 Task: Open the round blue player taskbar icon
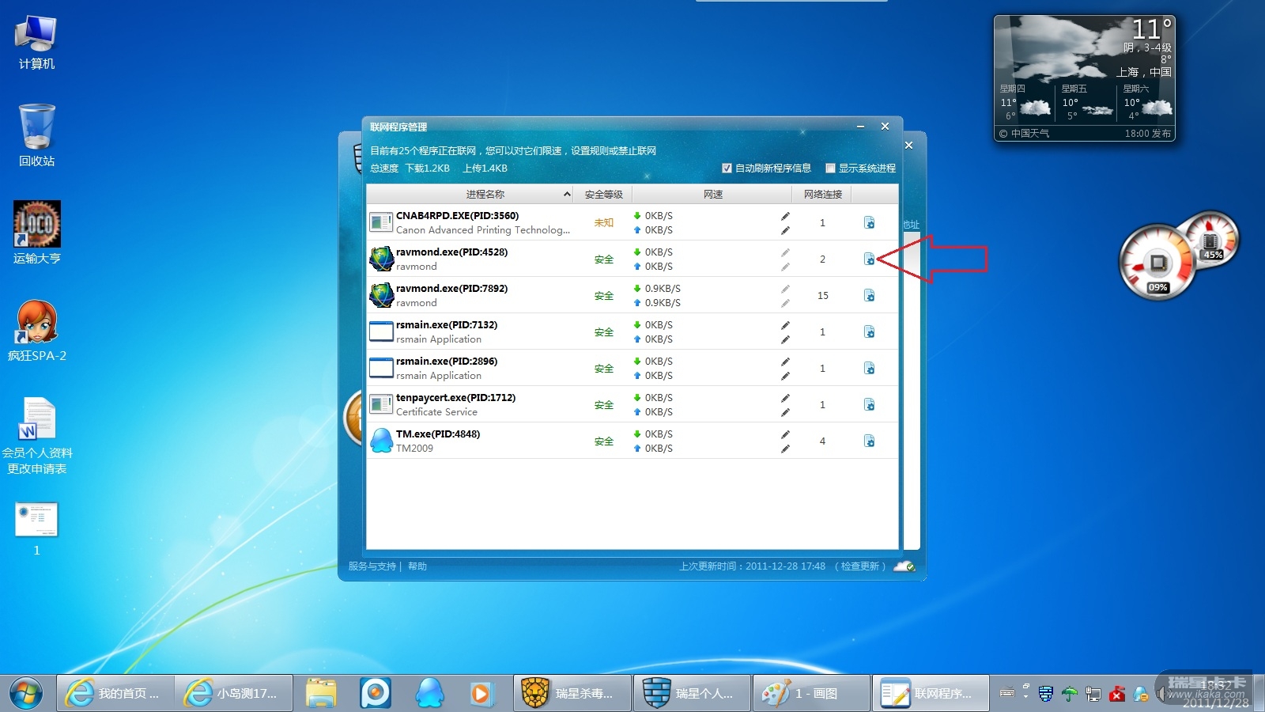pos(376,693)
